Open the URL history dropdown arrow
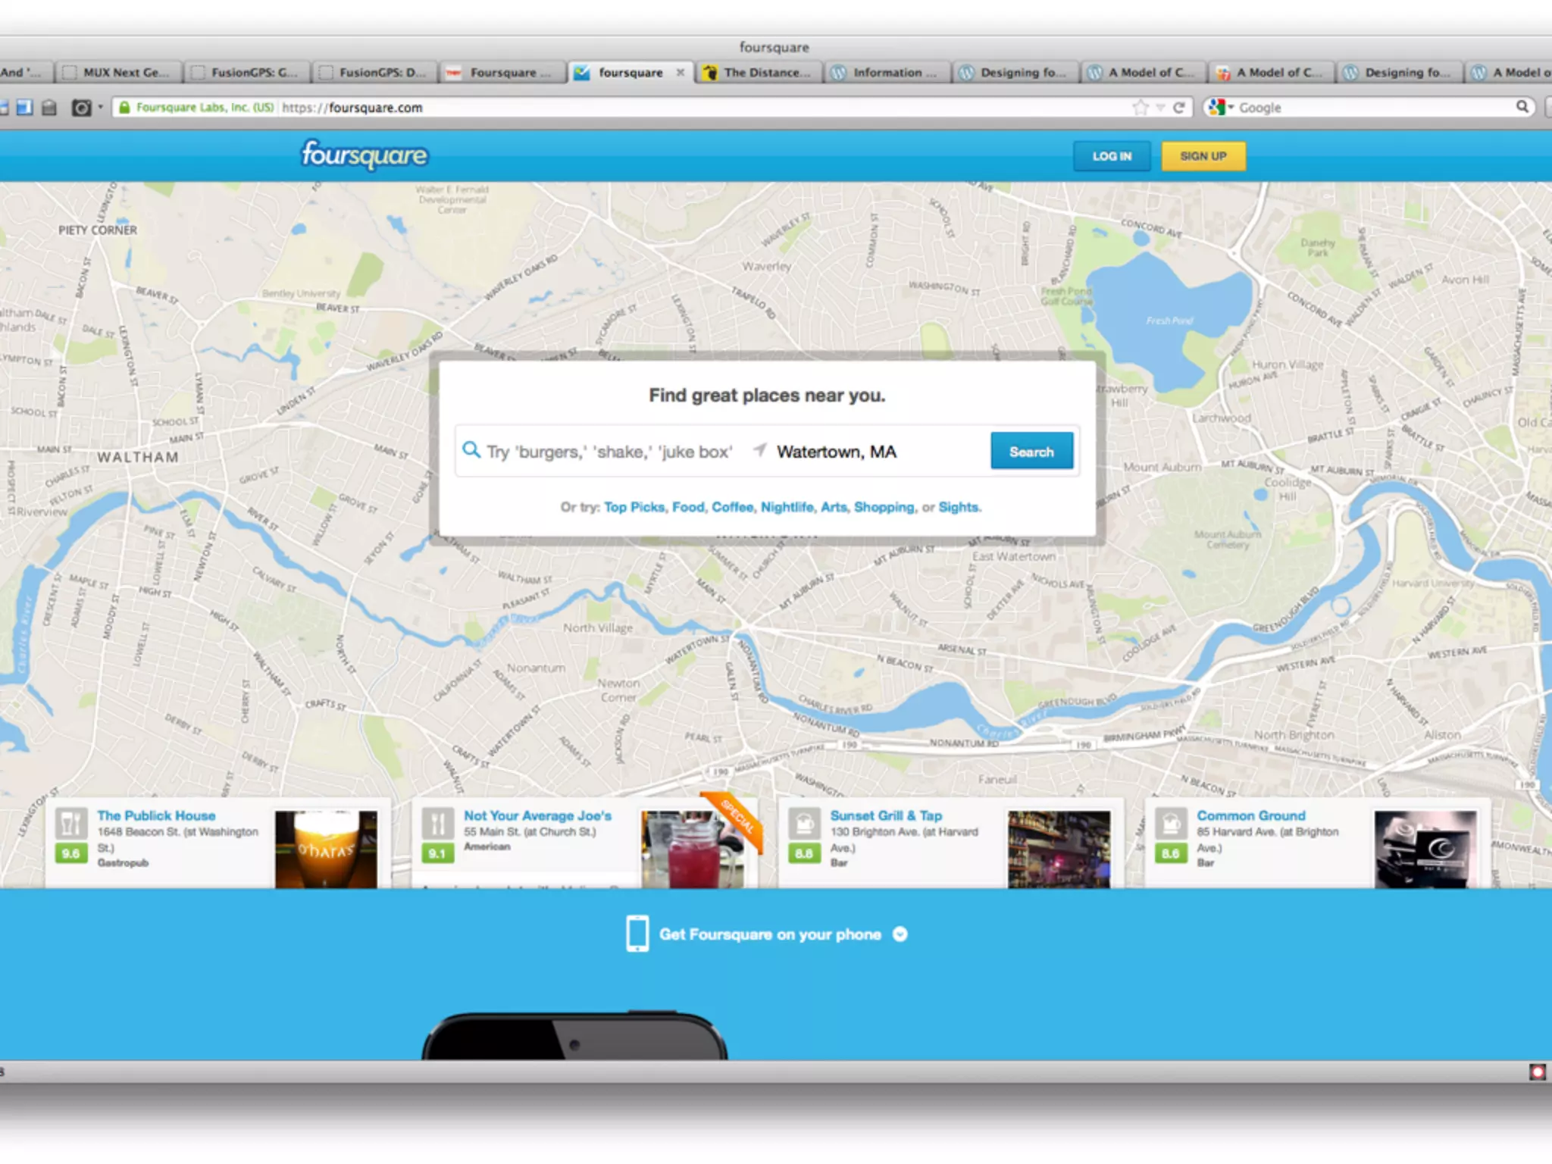This screenshot has width=1552, height=1164. click(1160, 108)
